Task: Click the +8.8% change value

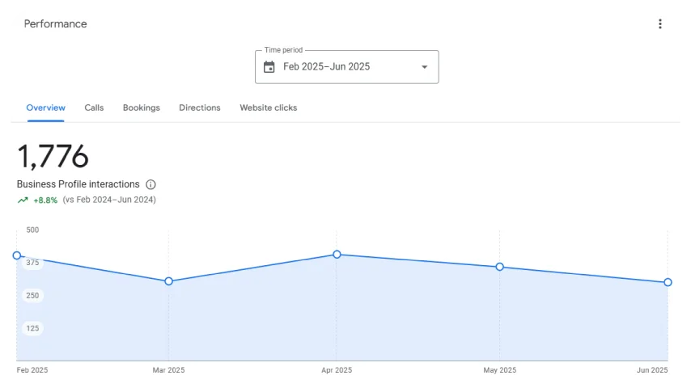Action: [45, 200]
